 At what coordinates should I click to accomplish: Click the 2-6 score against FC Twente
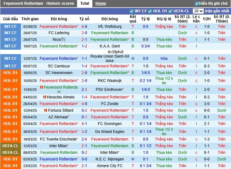pyautogui.click(x=84, y=139)
